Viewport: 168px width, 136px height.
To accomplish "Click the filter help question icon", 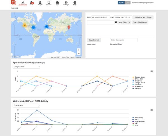I will coord(116,22).
